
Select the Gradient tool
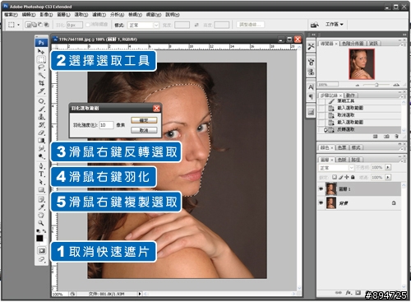(41, 141)
